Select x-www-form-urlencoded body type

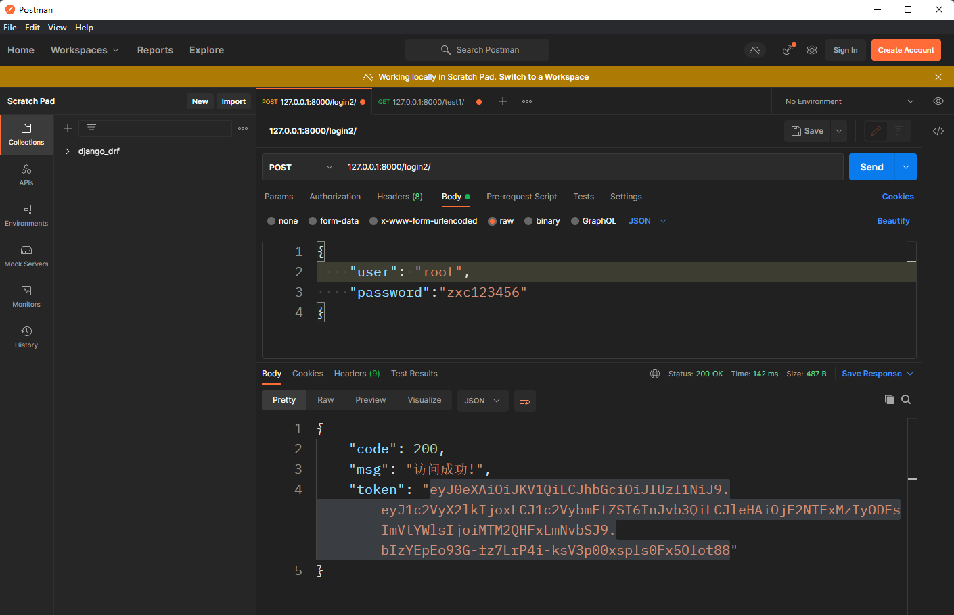(373, 221)
